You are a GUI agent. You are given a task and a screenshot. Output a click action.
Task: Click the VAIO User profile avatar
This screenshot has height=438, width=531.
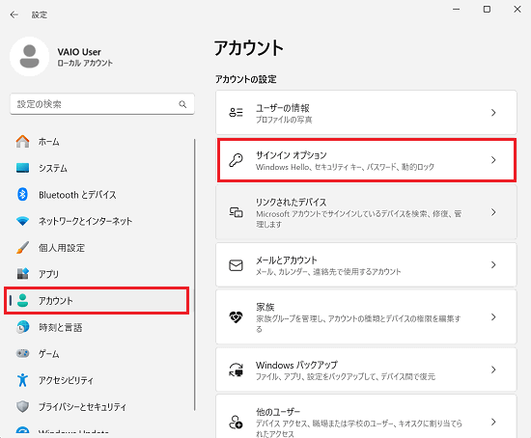click(x=30, y=57)
